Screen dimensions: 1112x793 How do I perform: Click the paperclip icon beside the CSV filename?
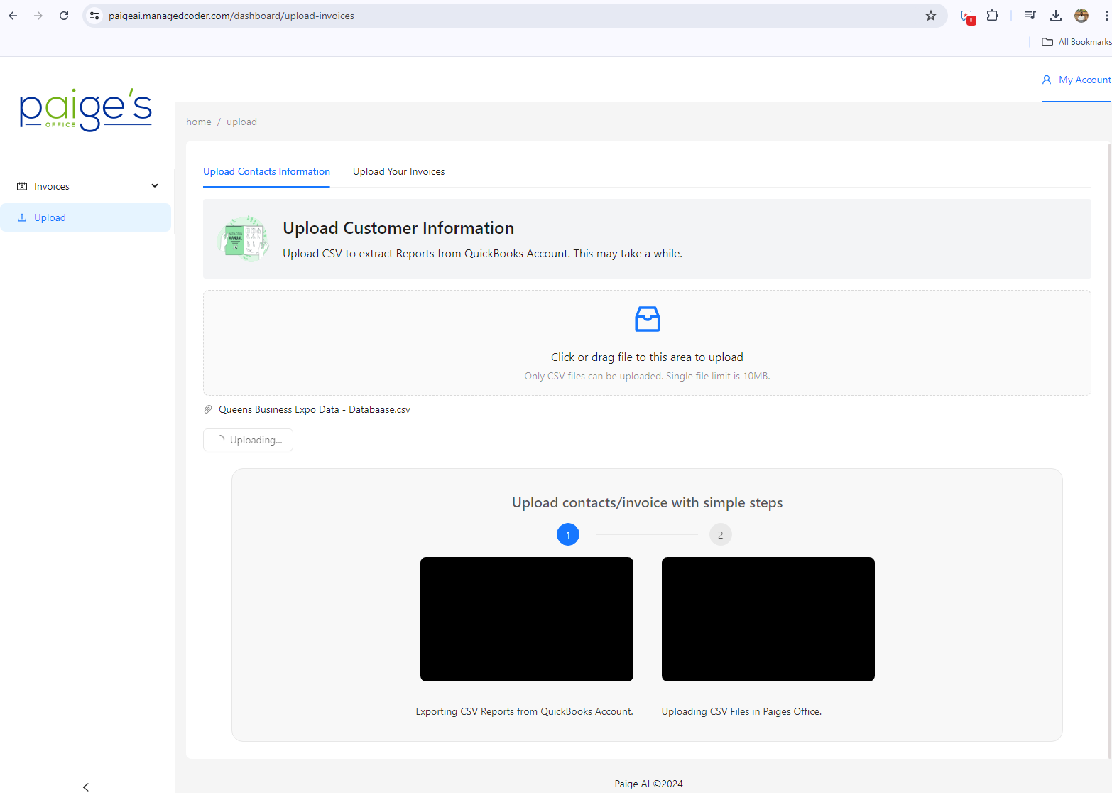tap(208, 409)
